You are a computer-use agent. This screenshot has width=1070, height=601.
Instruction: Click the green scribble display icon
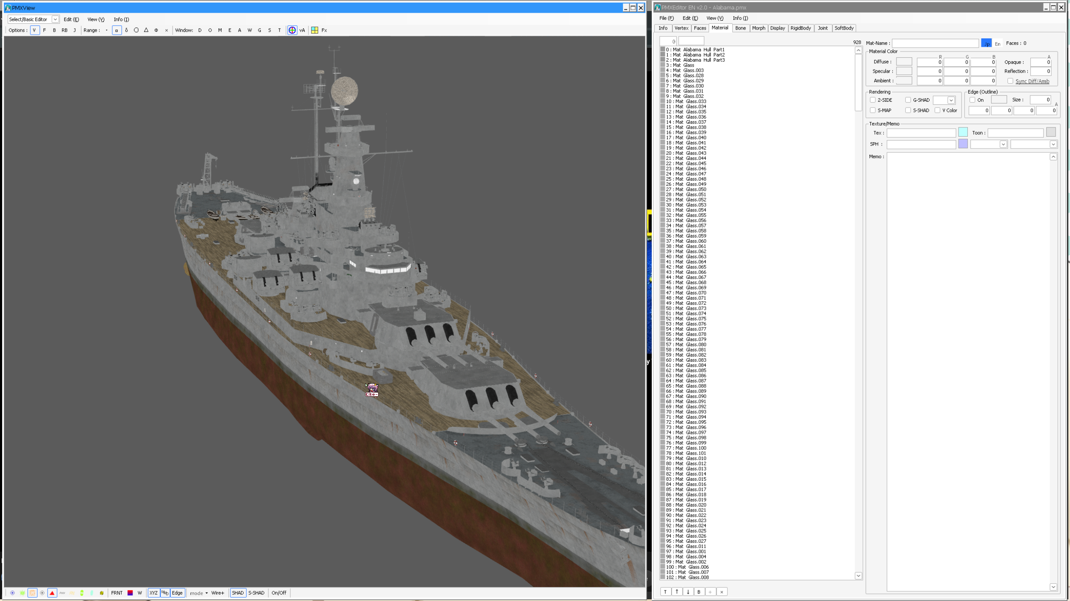click(22, 593)
